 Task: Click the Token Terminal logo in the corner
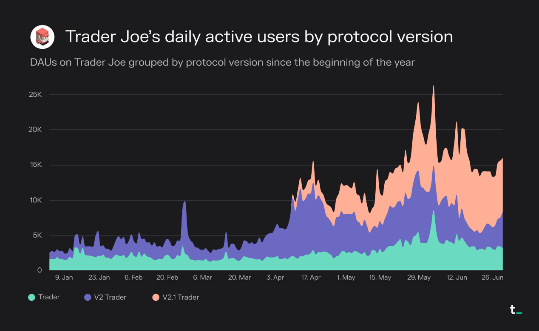tap(516, 310)
